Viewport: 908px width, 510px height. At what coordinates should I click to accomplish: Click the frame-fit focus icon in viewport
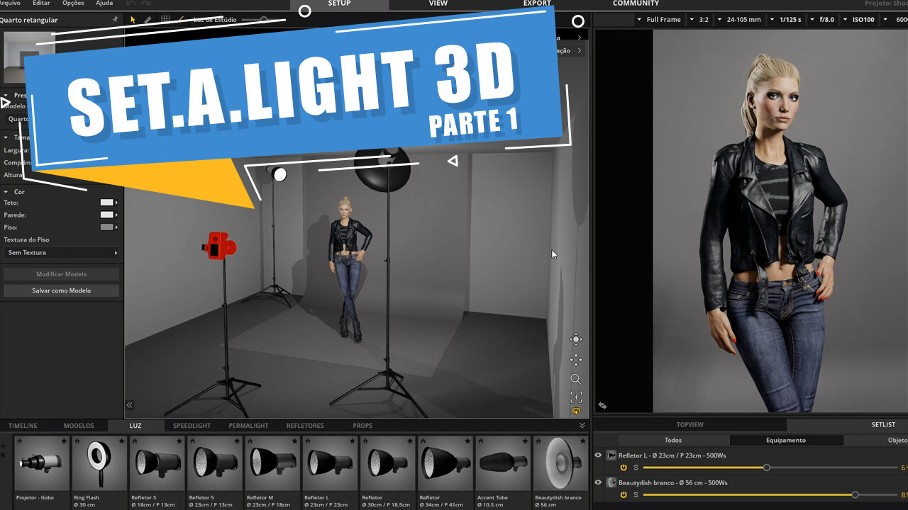(576, 397)
